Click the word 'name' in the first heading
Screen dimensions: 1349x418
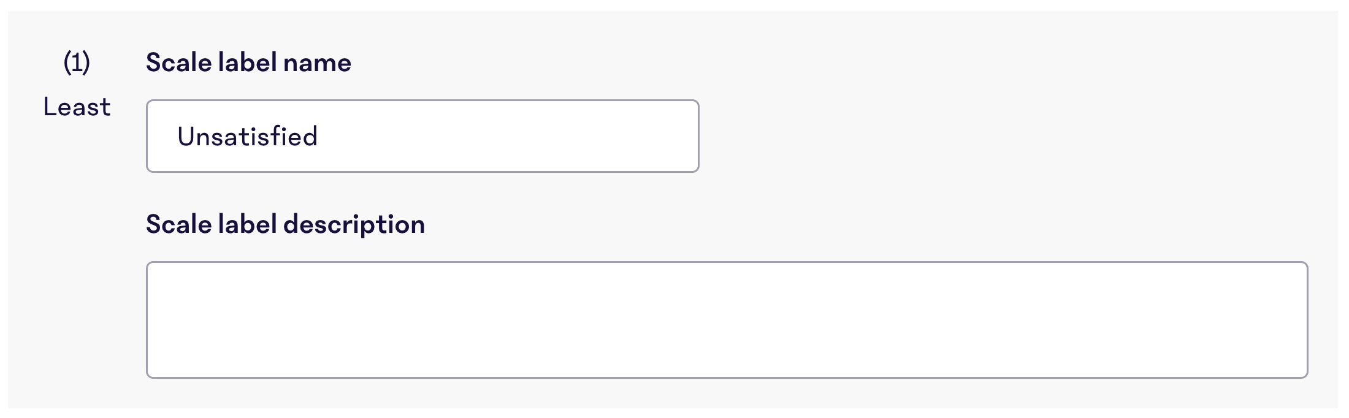click(317, 63)
